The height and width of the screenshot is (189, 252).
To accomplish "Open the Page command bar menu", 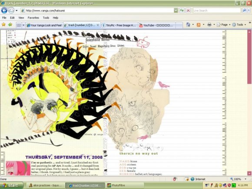I will click(x=224, y=25).
